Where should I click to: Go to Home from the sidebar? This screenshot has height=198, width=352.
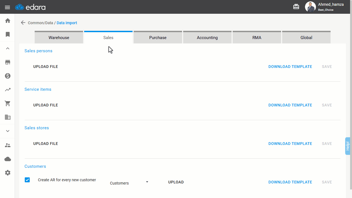coord(8,21)
